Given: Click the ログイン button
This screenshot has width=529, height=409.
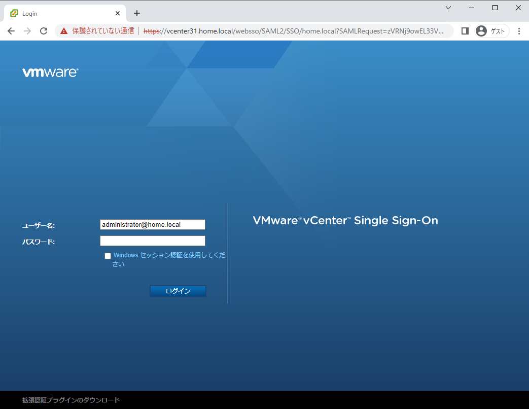Looking at the screenshot, I should pyautogui.click(x=178, y=291).
